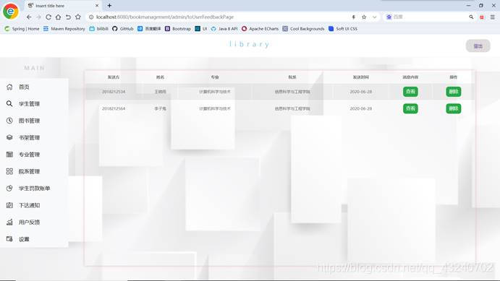Click the sender ID cell 2018212534

(114, 92)
